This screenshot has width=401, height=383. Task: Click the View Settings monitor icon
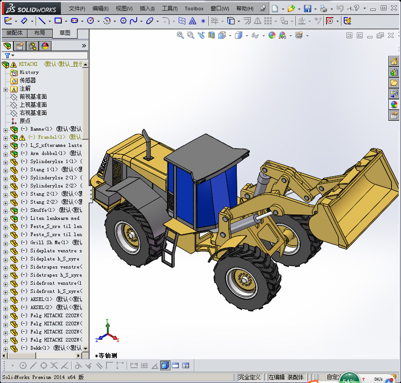[x=299, y=35]
